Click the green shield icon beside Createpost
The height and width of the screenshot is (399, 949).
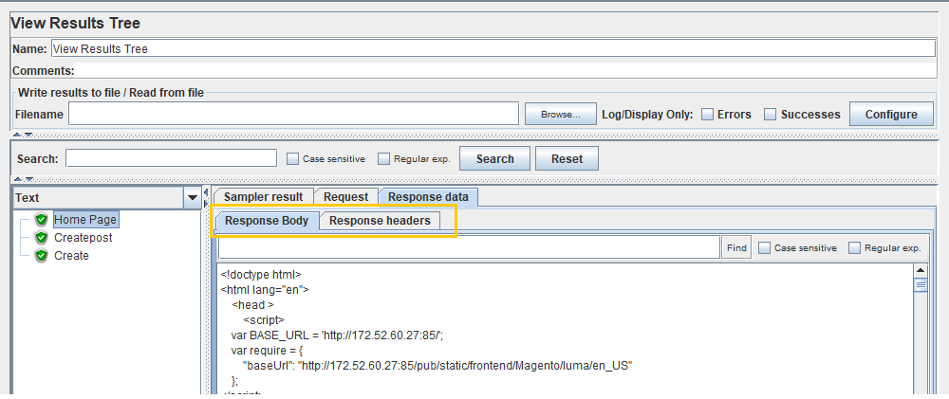[41, 238]
